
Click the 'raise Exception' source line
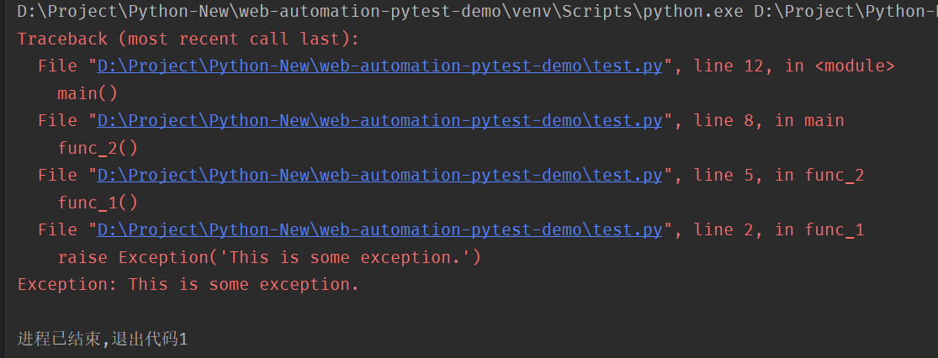[x=269, y=258]
